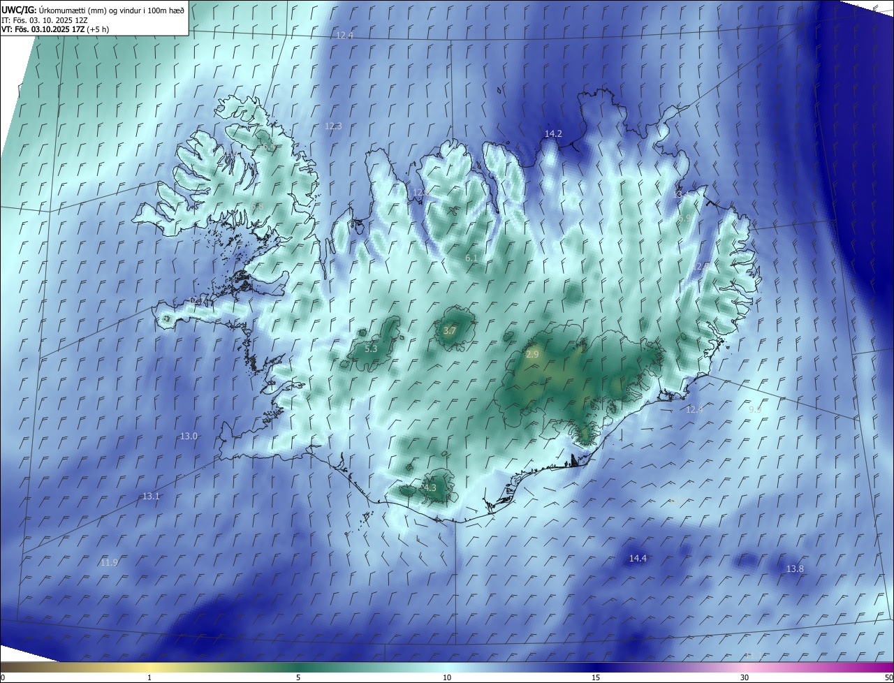Click the initial time line 'IT: Fös. 03. 10. 2025 12Z'
This screenshot has width=894, height=683.
coord(45,20)
